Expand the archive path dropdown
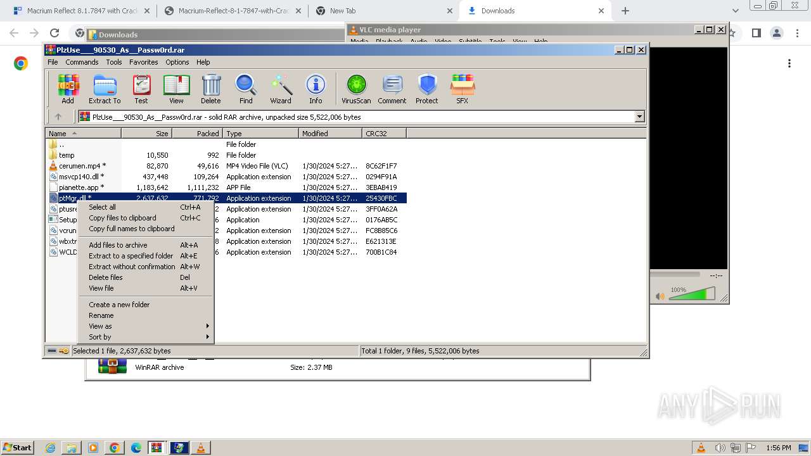The image size is (811, 456). point(639,117)
